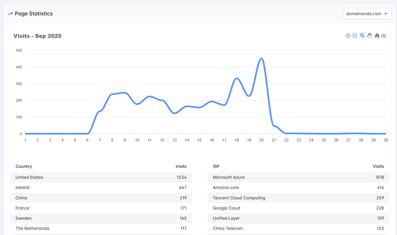Screen dimensions: 397x235
Task: Reset chart zoom with home icon
Action: point(377,36)
